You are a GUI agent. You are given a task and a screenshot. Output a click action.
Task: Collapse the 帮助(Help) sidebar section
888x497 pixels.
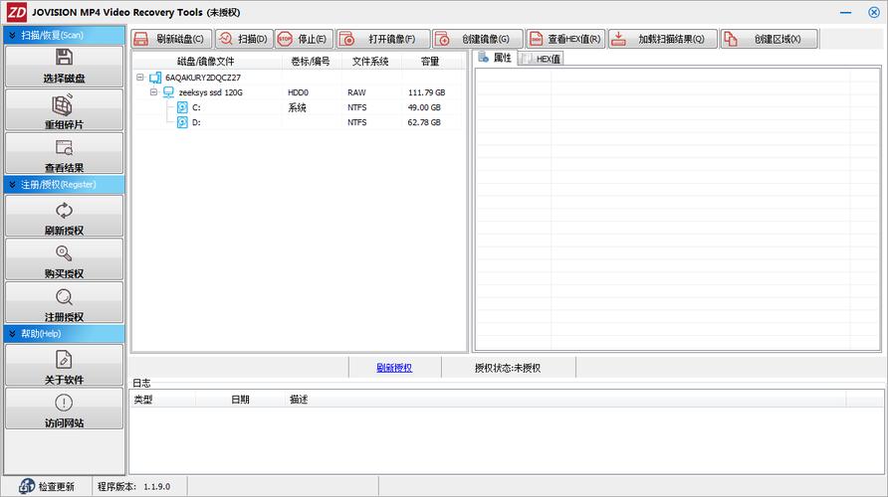[12, 334]
